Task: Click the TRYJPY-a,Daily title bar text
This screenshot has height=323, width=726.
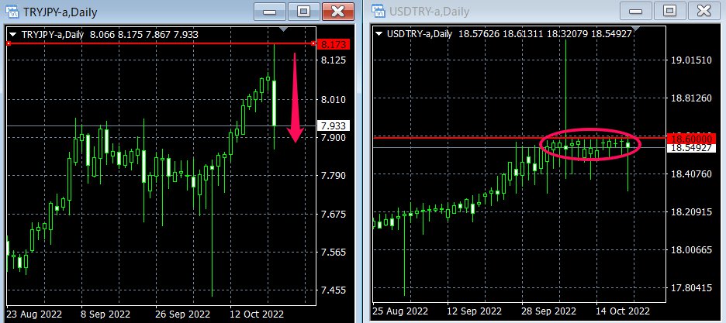Action: tap(60, 12)
